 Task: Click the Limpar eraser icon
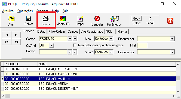point(80,18)
